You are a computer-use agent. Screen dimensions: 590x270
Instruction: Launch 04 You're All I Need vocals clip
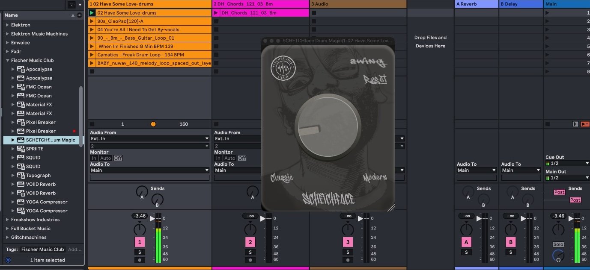[92, 29]
